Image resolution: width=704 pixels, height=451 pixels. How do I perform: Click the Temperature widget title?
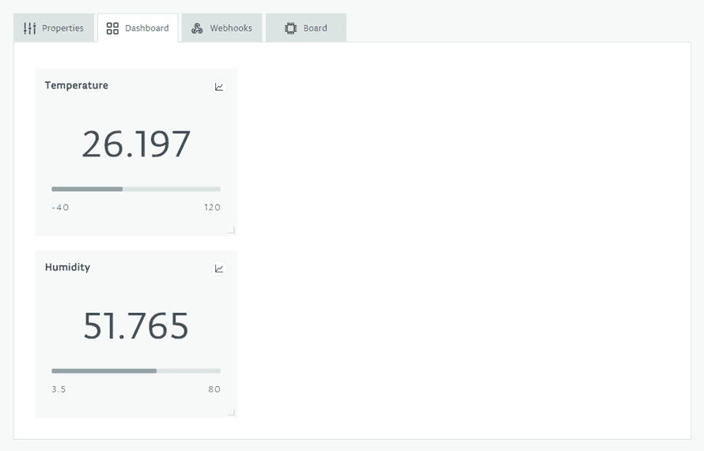(x=77, y=85)
